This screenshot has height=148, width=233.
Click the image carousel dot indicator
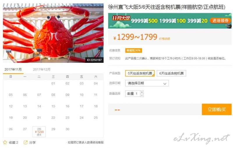pyautogui.click(x=49, y=59)
